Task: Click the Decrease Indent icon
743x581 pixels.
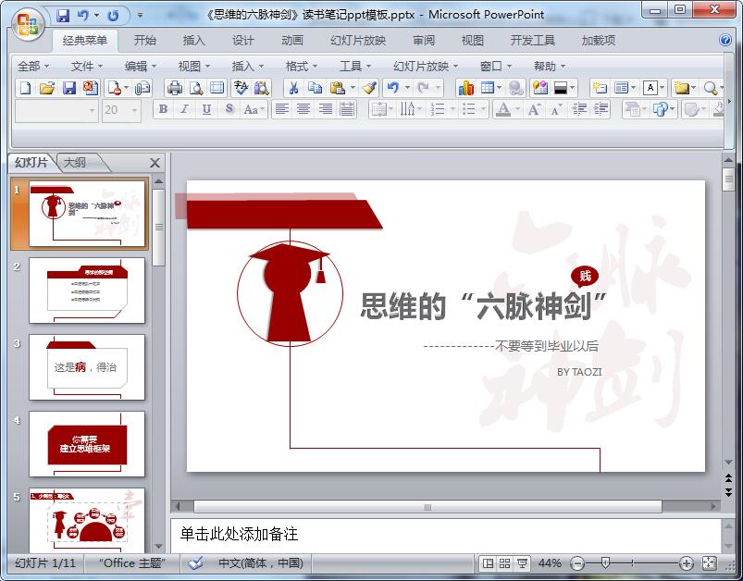Action: 579,109
